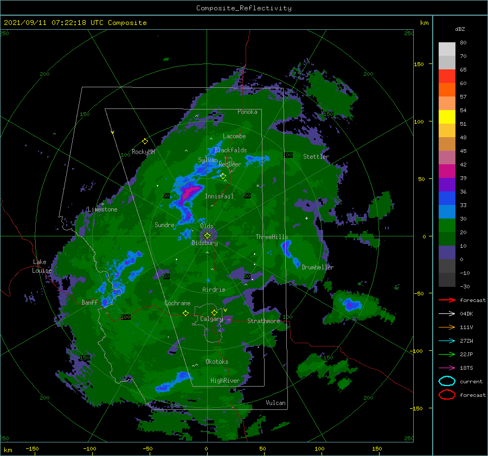The image size is (488, 456).
Task: Click the cyan current ellipse legend icon
Action: [447, 381]
